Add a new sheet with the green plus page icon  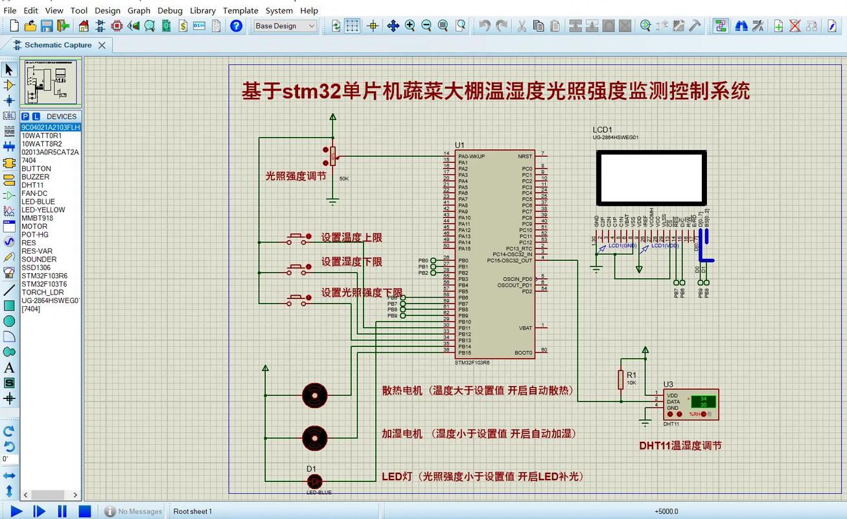coord(778,26)
